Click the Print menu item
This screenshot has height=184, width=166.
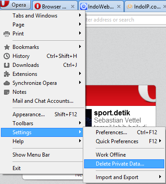[43, 34]
